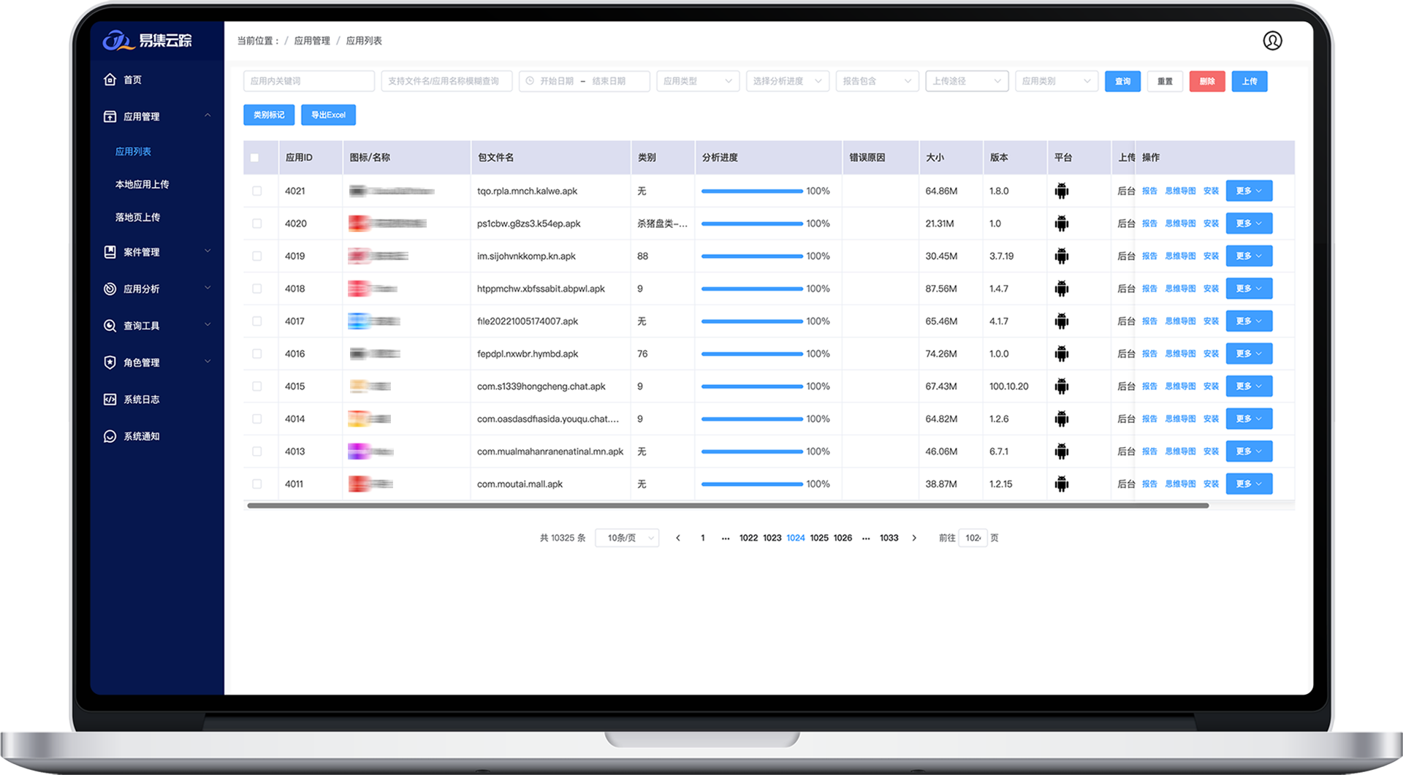1403x775 pixels.
Task: Click the 系统通知 chat bubble icon
Action: (x=110, y=436)
